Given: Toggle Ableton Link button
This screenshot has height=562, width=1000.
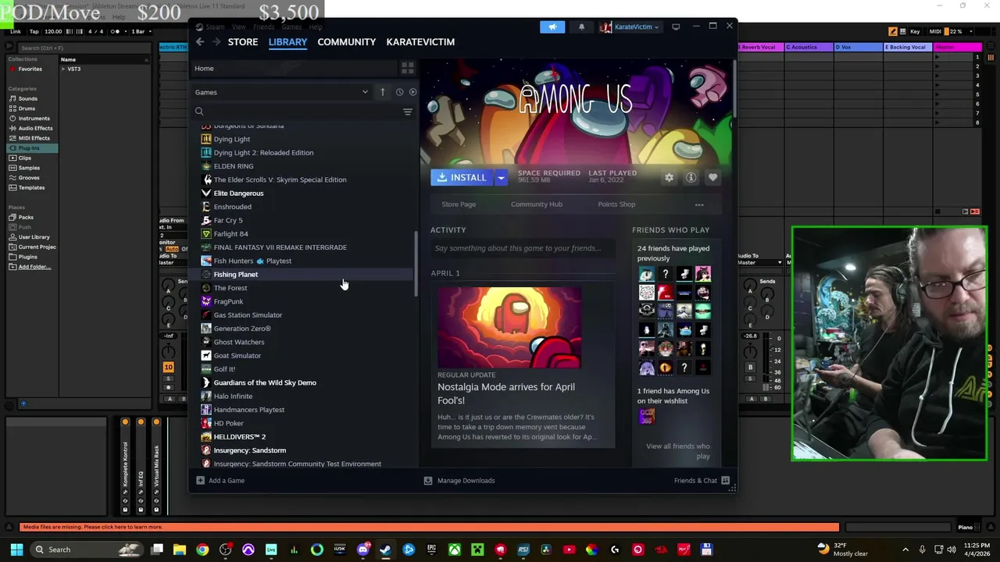Looking at the screenshot, I should click(x=16, y=31).
